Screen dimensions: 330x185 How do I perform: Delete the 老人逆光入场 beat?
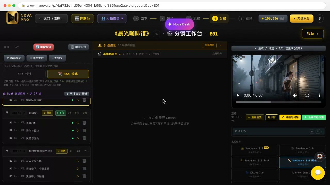[84, 161]
